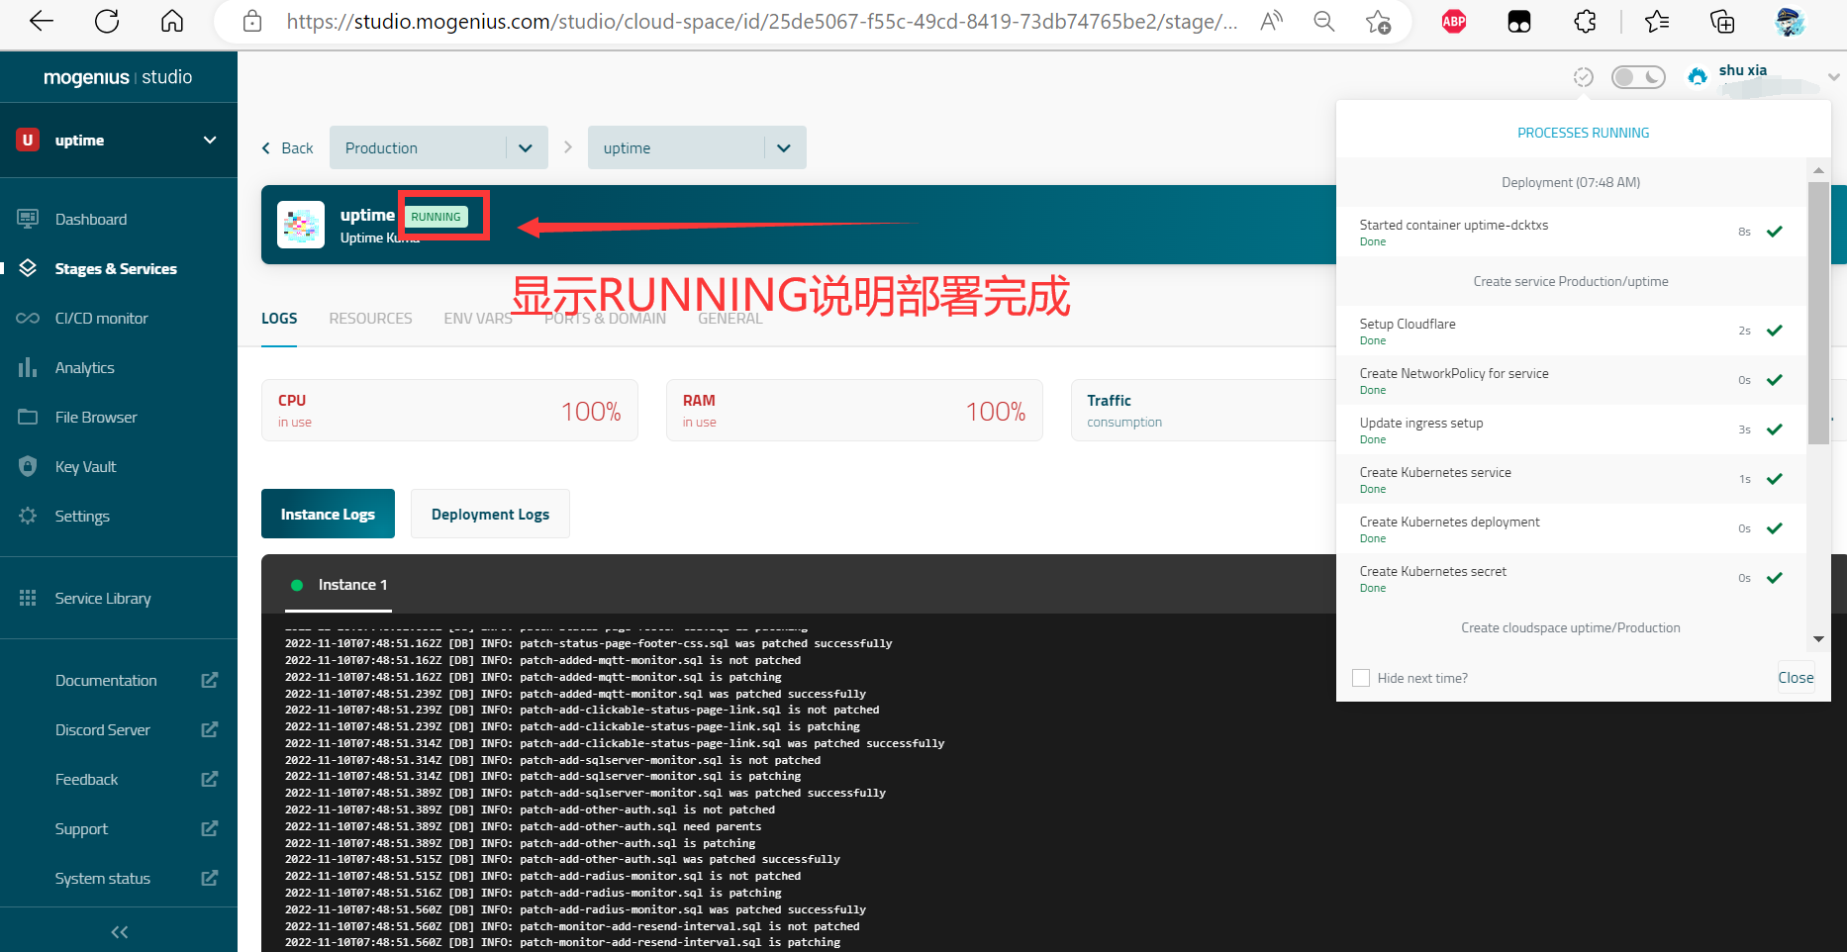1847x952 pixels.
Task: Collapse the sidebar with double chevron
Action: [x=119, y=931]
